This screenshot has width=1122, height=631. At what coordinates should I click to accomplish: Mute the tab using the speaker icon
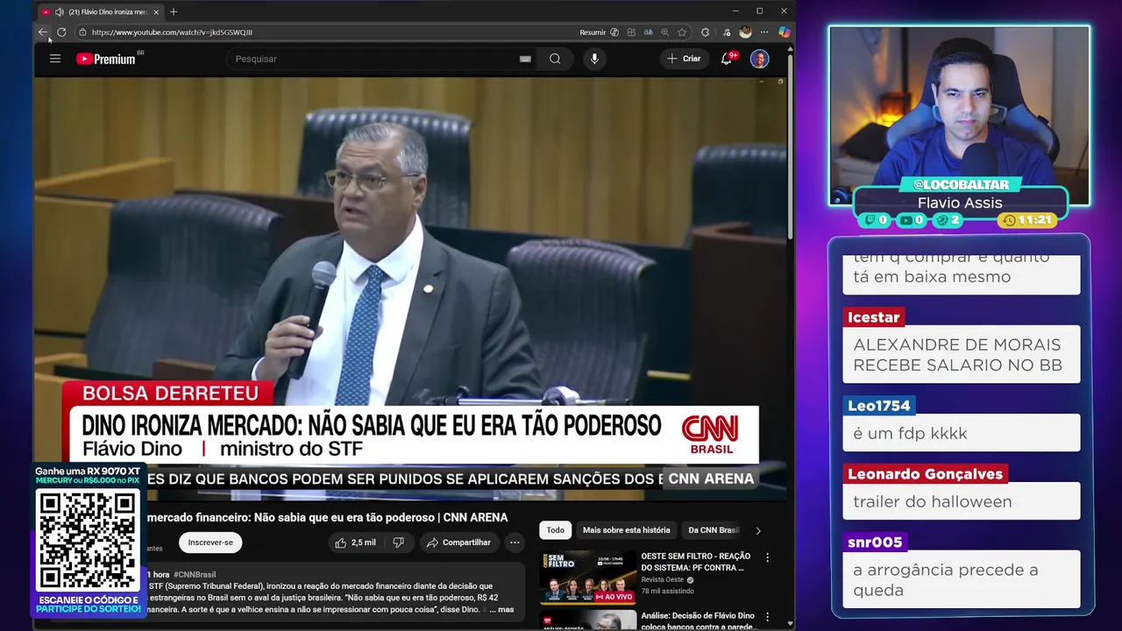[x=59, y=12]
